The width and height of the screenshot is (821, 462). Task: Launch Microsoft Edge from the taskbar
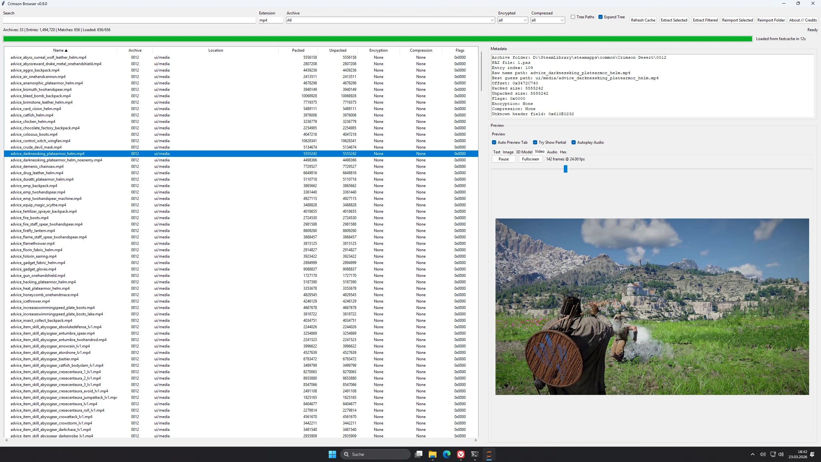click(x=447, y=454)
